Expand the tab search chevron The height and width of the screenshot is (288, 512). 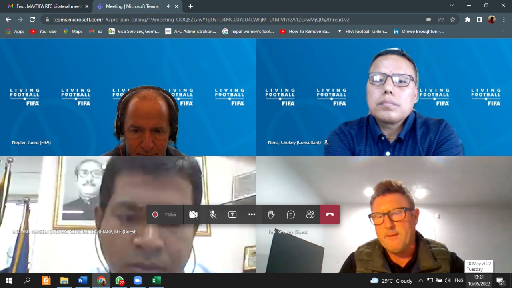tap(452, 6)
